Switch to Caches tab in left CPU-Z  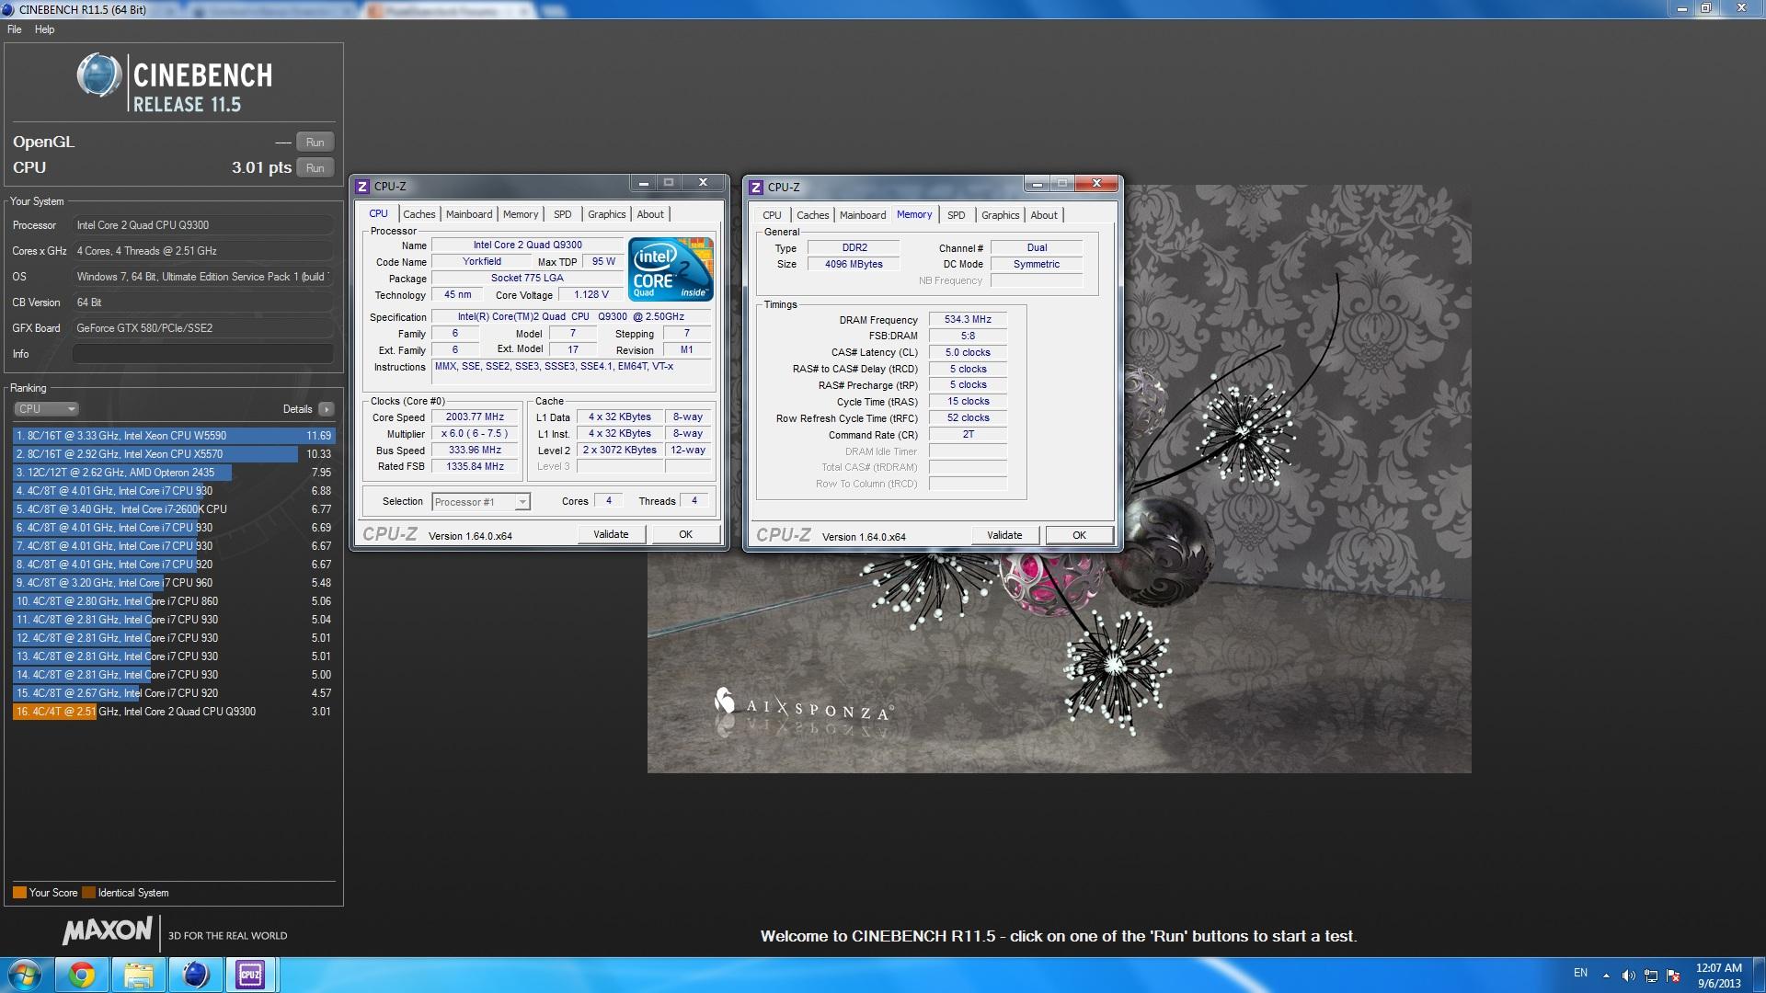pyautogui.click(x=419, y=214)
